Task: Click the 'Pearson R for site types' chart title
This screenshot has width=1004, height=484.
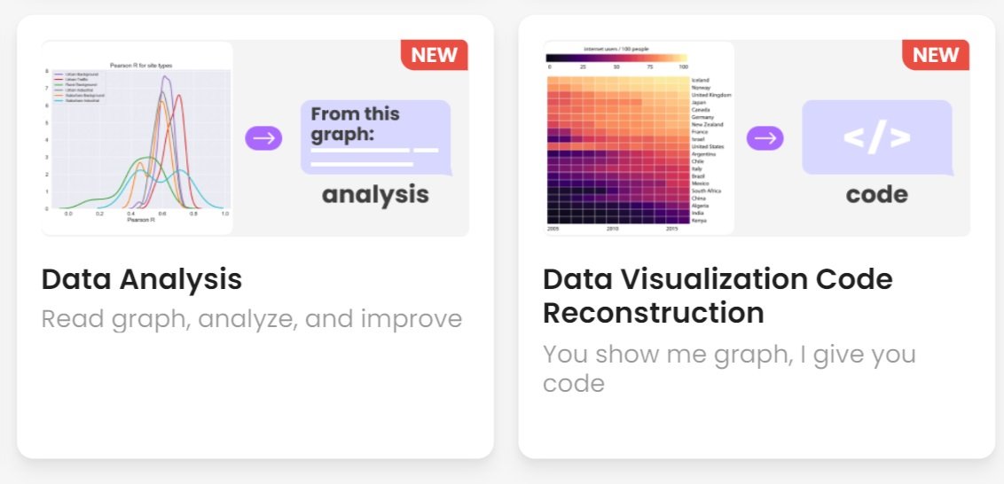Action: pos(137,65)
